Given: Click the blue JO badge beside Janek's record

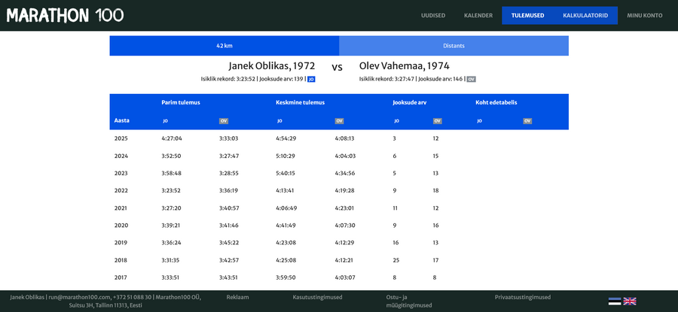Looking at the screenshot, I should click(x=311, y=79).
